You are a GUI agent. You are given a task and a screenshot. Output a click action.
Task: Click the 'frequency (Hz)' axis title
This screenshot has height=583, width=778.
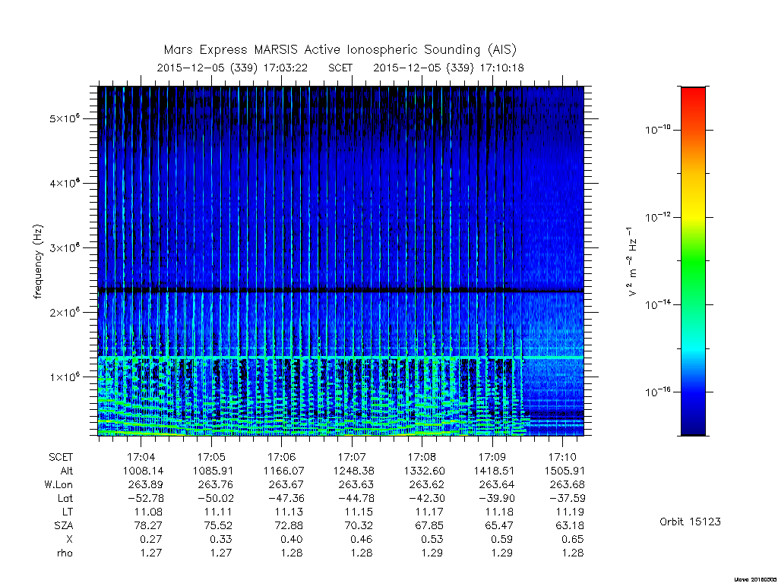[38, 262]
